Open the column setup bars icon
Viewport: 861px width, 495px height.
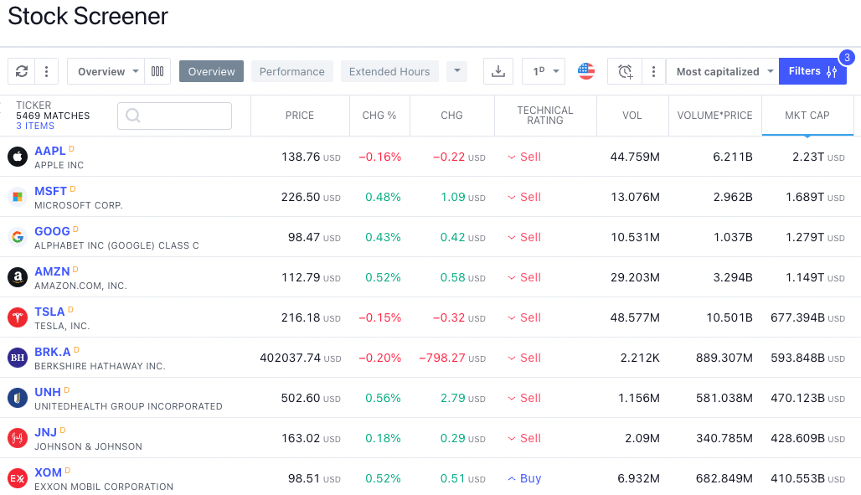(157, 71)
